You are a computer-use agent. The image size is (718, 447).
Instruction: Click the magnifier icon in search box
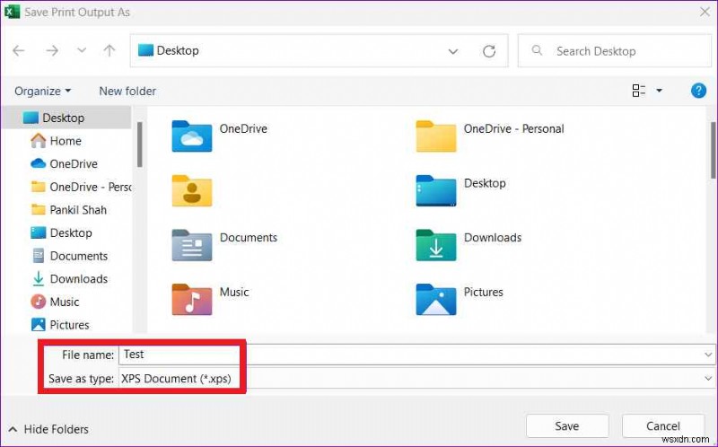click(537, 50)
